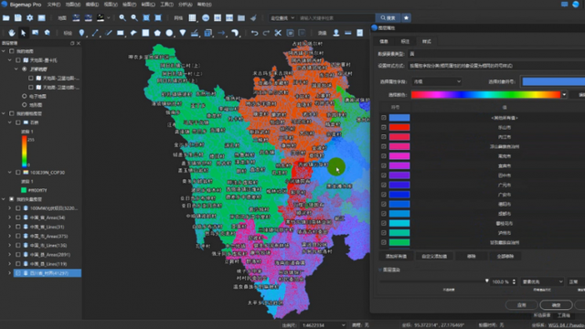This screenshot has height=329, width=585.
Task: Toggle checkbox for 中国_省_Areas(34) layer
Action: [18, 218]
